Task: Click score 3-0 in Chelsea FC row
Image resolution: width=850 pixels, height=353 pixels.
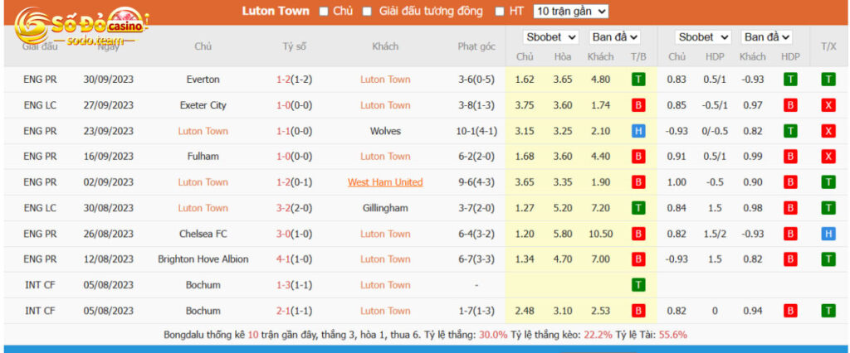Action: 283,234
